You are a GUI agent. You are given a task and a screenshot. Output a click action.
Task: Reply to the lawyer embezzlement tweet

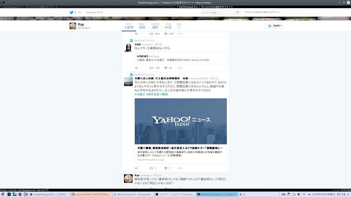137,168
